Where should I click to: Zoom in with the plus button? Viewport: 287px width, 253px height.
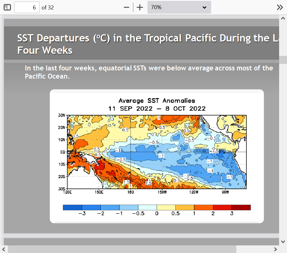coord(140,7)
